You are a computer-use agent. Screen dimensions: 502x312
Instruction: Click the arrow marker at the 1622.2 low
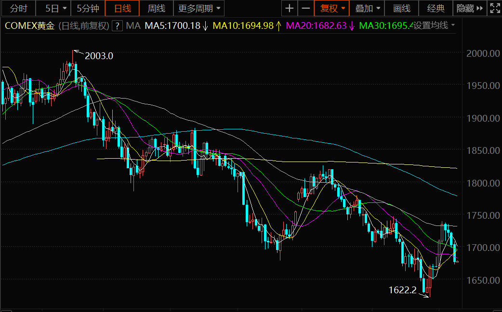click(423, 295)
